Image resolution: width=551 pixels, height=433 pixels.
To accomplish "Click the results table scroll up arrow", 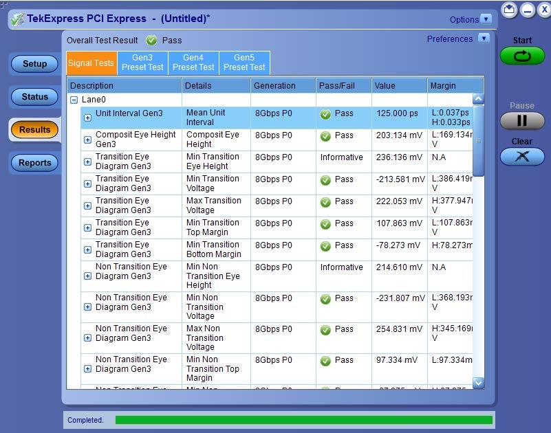I will point(478,99).
